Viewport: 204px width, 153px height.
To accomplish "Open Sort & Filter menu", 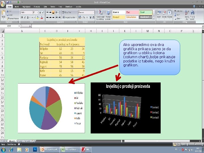I will point(187,15).
